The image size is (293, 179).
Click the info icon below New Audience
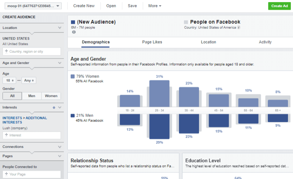[x=74, y=32]
